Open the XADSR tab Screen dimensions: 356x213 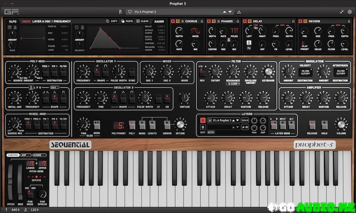[x=159, y=21]
